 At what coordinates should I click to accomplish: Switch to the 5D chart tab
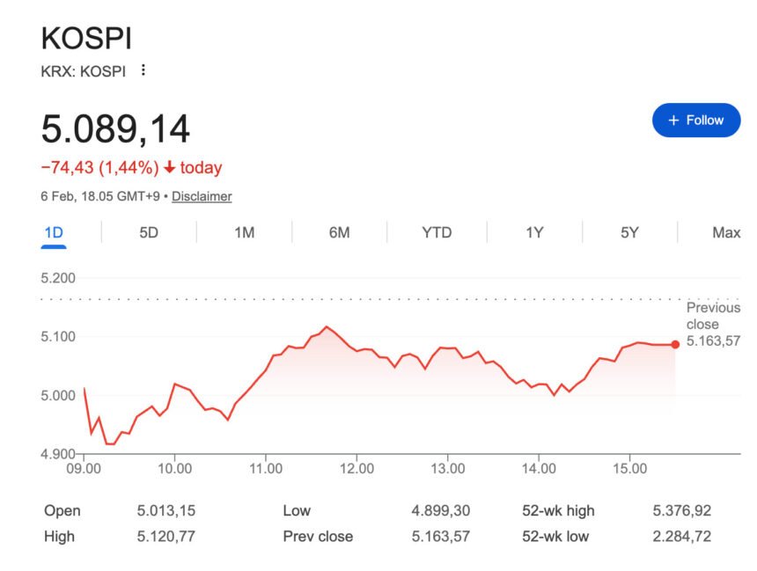coord(149,232)
